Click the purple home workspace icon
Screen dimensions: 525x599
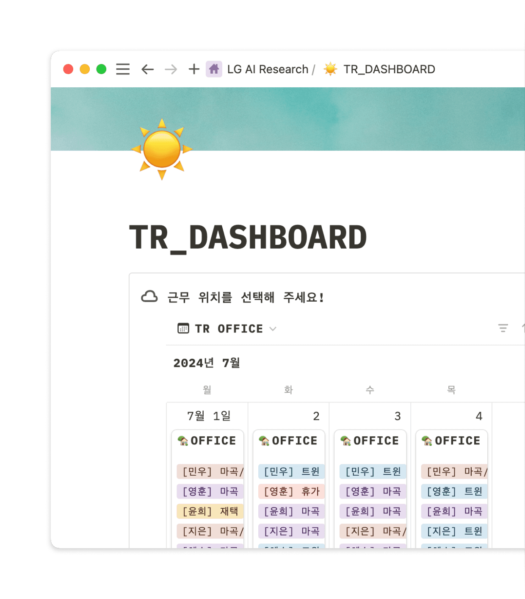point(214,69)
